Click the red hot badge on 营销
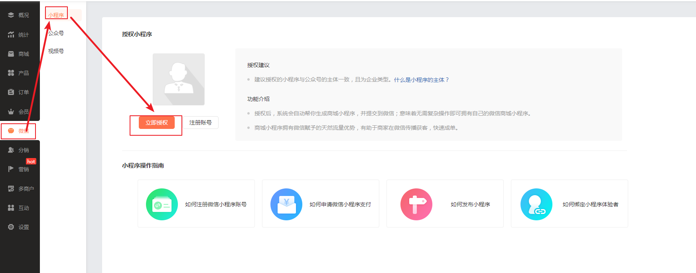The width and height of the screenshot is (696, 273). tap(31, 161)
